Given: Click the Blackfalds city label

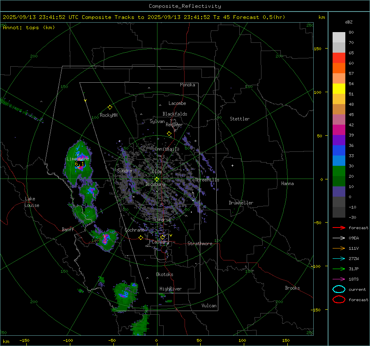Looking at the screenshot, I should point(175,114).
